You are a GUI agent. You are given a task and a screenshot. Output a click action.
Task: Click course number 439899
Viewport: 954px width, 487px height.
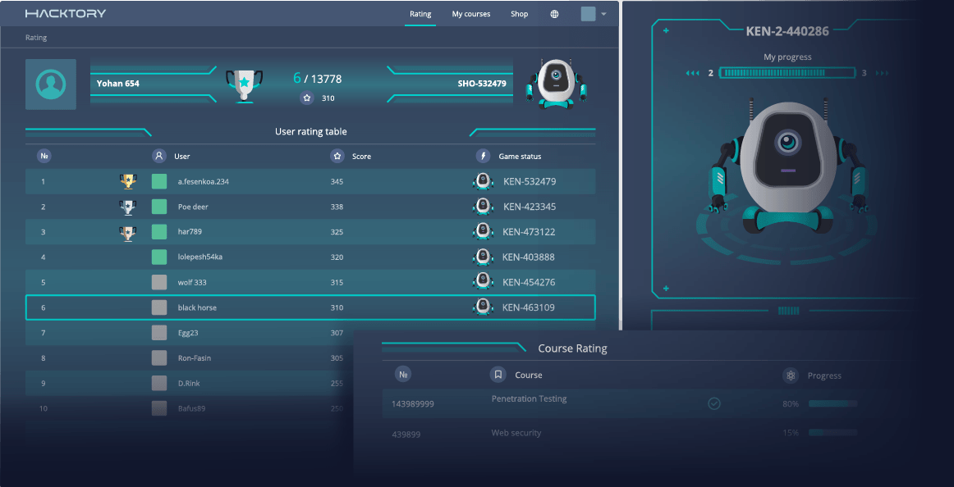(406, 435)
